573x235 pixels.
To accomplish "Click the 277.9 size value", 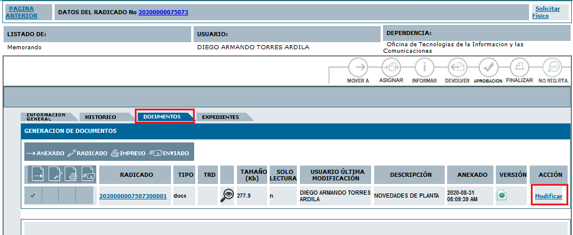I will pyautogui.click(x=243, y=196).
